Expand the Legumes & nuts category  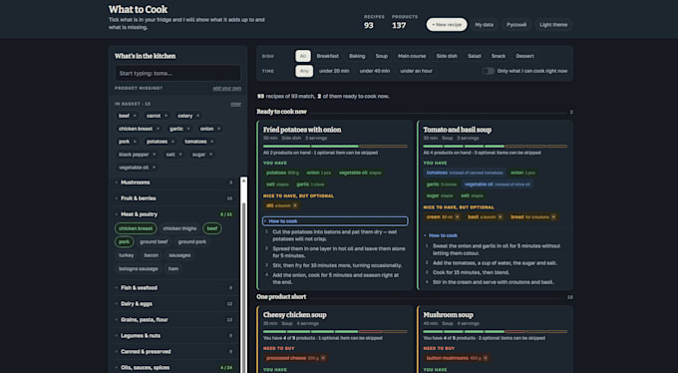coord(174,336)
